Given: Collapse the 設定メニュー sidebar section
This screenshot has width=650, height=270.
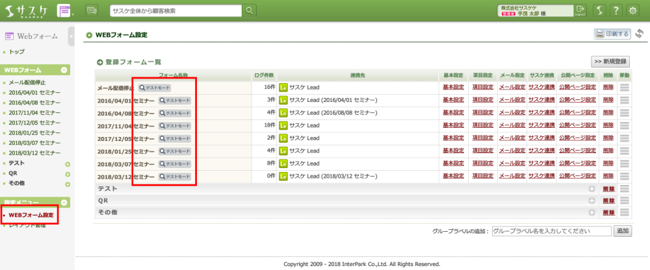Looking at the screenshot, I should [64, 202].
